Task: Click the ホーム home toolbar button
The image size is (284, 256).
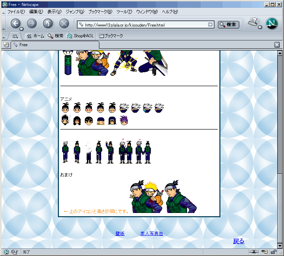Action: click(35, 36)
